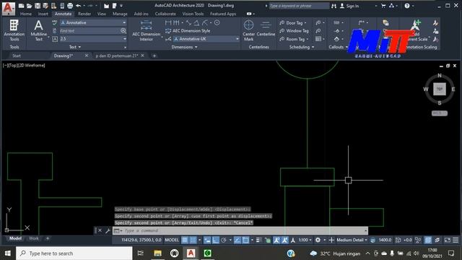The width and height of the screenshot is (462, 260).
Task: Switch to the Manage ribbon tab
Action: coord(120,14)
